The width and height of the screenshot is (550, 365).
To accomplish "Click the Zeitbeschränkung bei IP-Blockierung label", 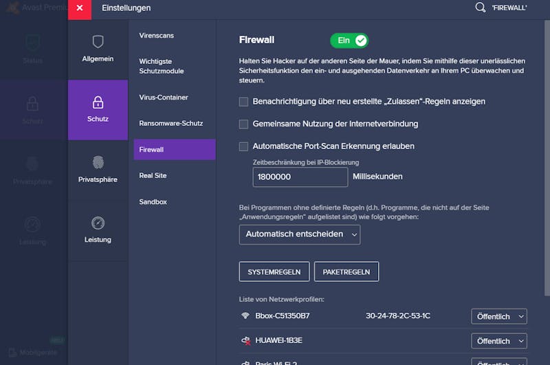I will pos(306,162).
